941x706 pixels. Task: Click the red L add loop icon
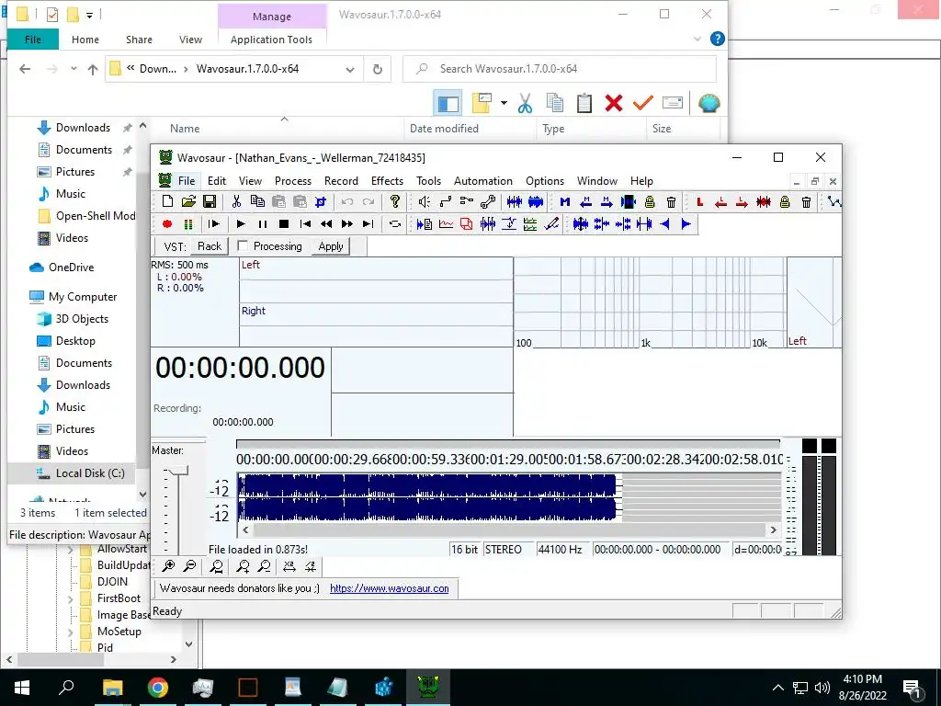coord(699,201)
